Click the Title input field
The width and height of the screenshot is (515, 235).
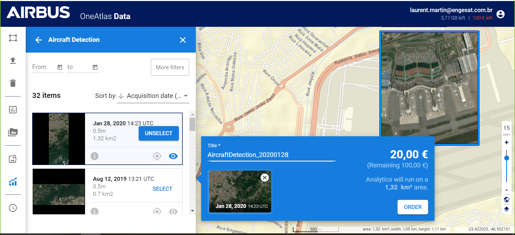pyautogui.click(x=271, y=155)
